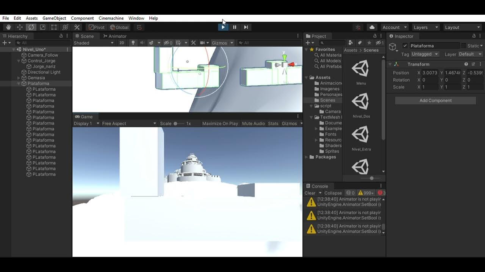Viewport: 485px width, 272px height.
Task: Open the Window menu
Action: (136, 18)
